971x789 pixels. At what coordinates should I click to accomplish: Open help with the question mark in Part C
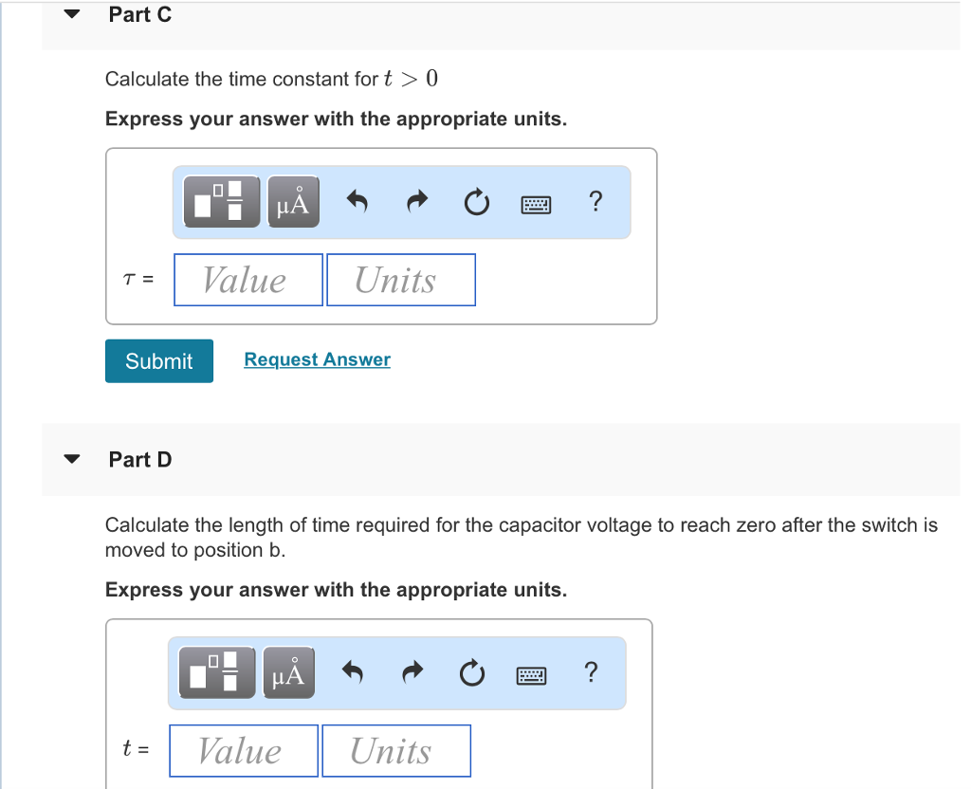(x=595, y=201)
